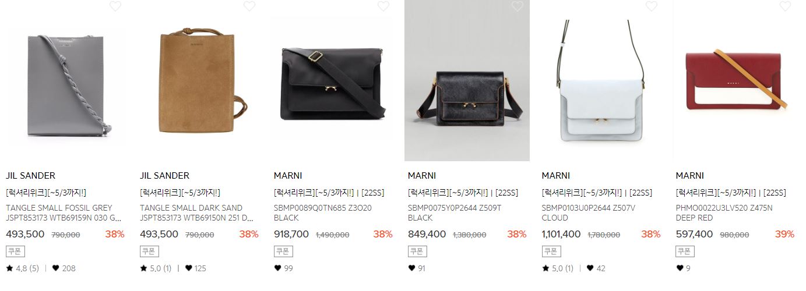Toggle wishlist heart on Marni Cloud bag
806x291 pixels.
pos(652,6)
